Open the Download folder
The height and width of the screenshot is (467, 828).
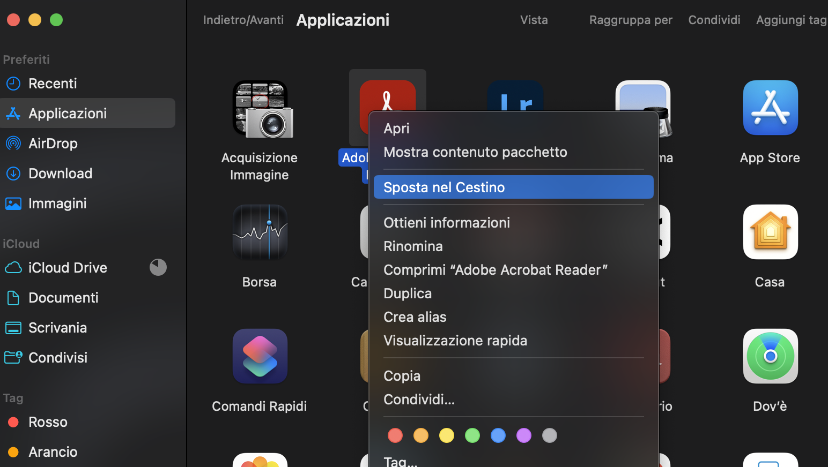[x=60, y=173]
